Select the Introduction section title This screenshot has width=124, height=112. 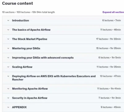coord(20,20)
